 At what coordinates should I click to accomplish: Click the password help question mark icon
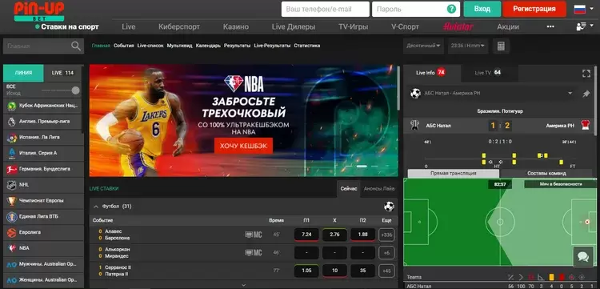pyautogui.click(x=452, y=9)
